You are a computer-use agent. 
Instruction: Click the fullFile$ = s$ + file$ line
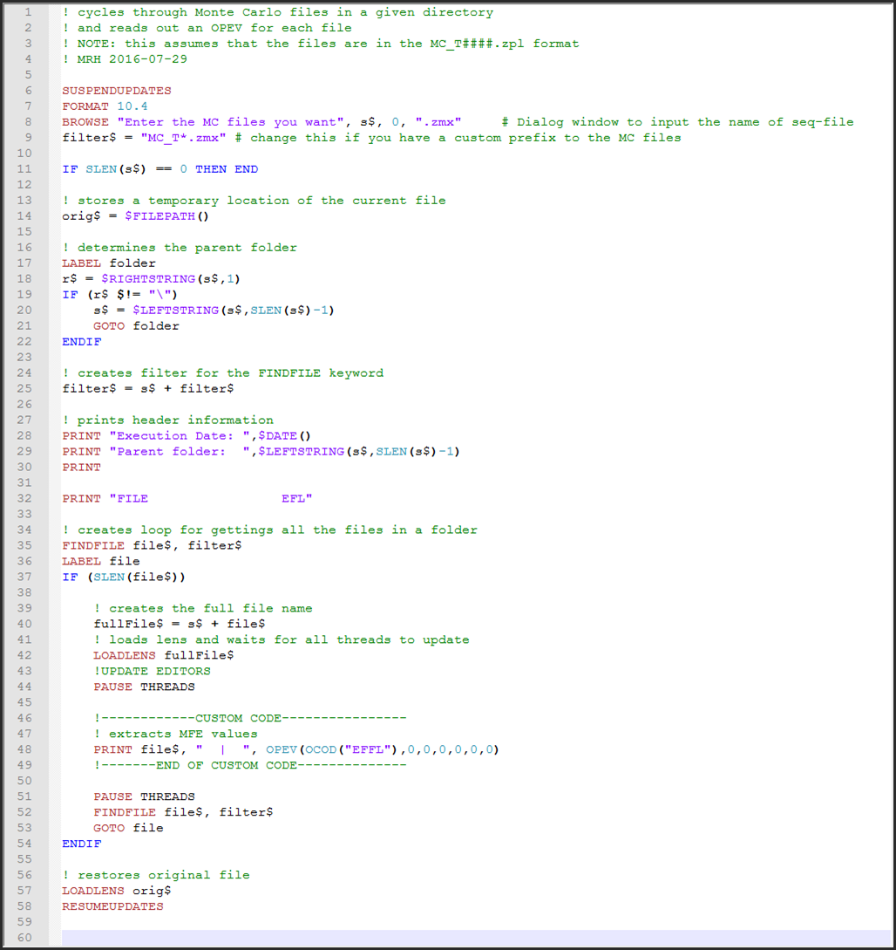180,624
